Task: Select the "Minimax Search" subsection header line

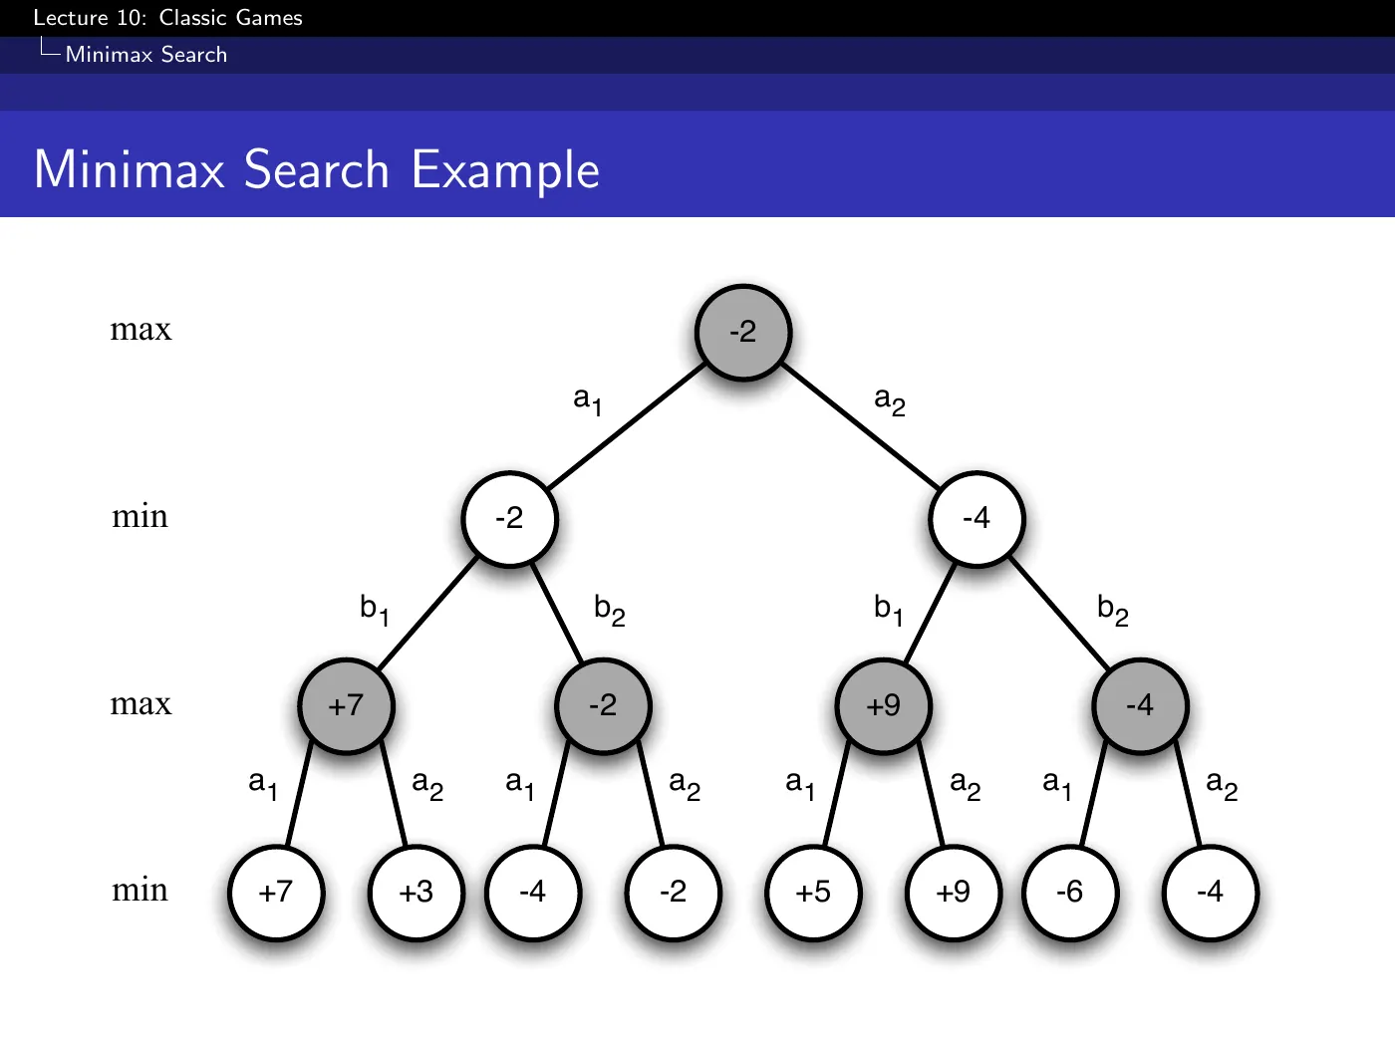Action: [x=145, y=55]
